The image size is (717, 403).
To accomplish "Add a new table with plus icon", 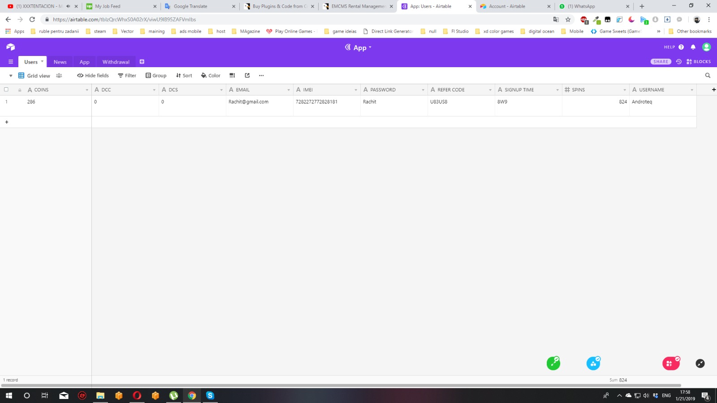I will point(142,62).
